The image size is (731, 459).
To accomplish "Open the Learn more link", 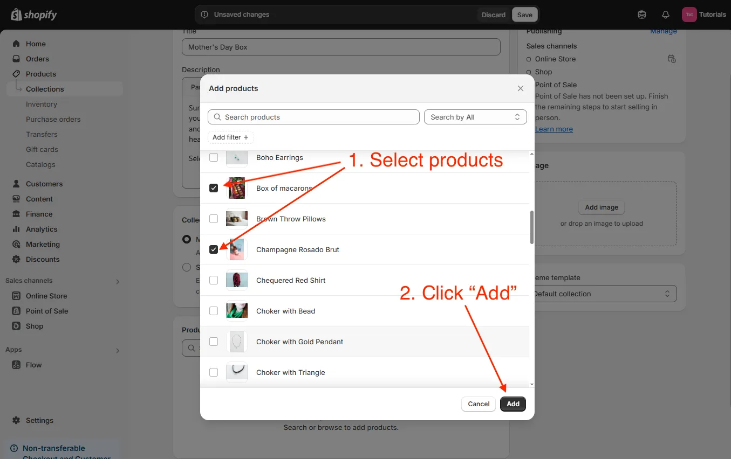I will click(x=554, y=129).
